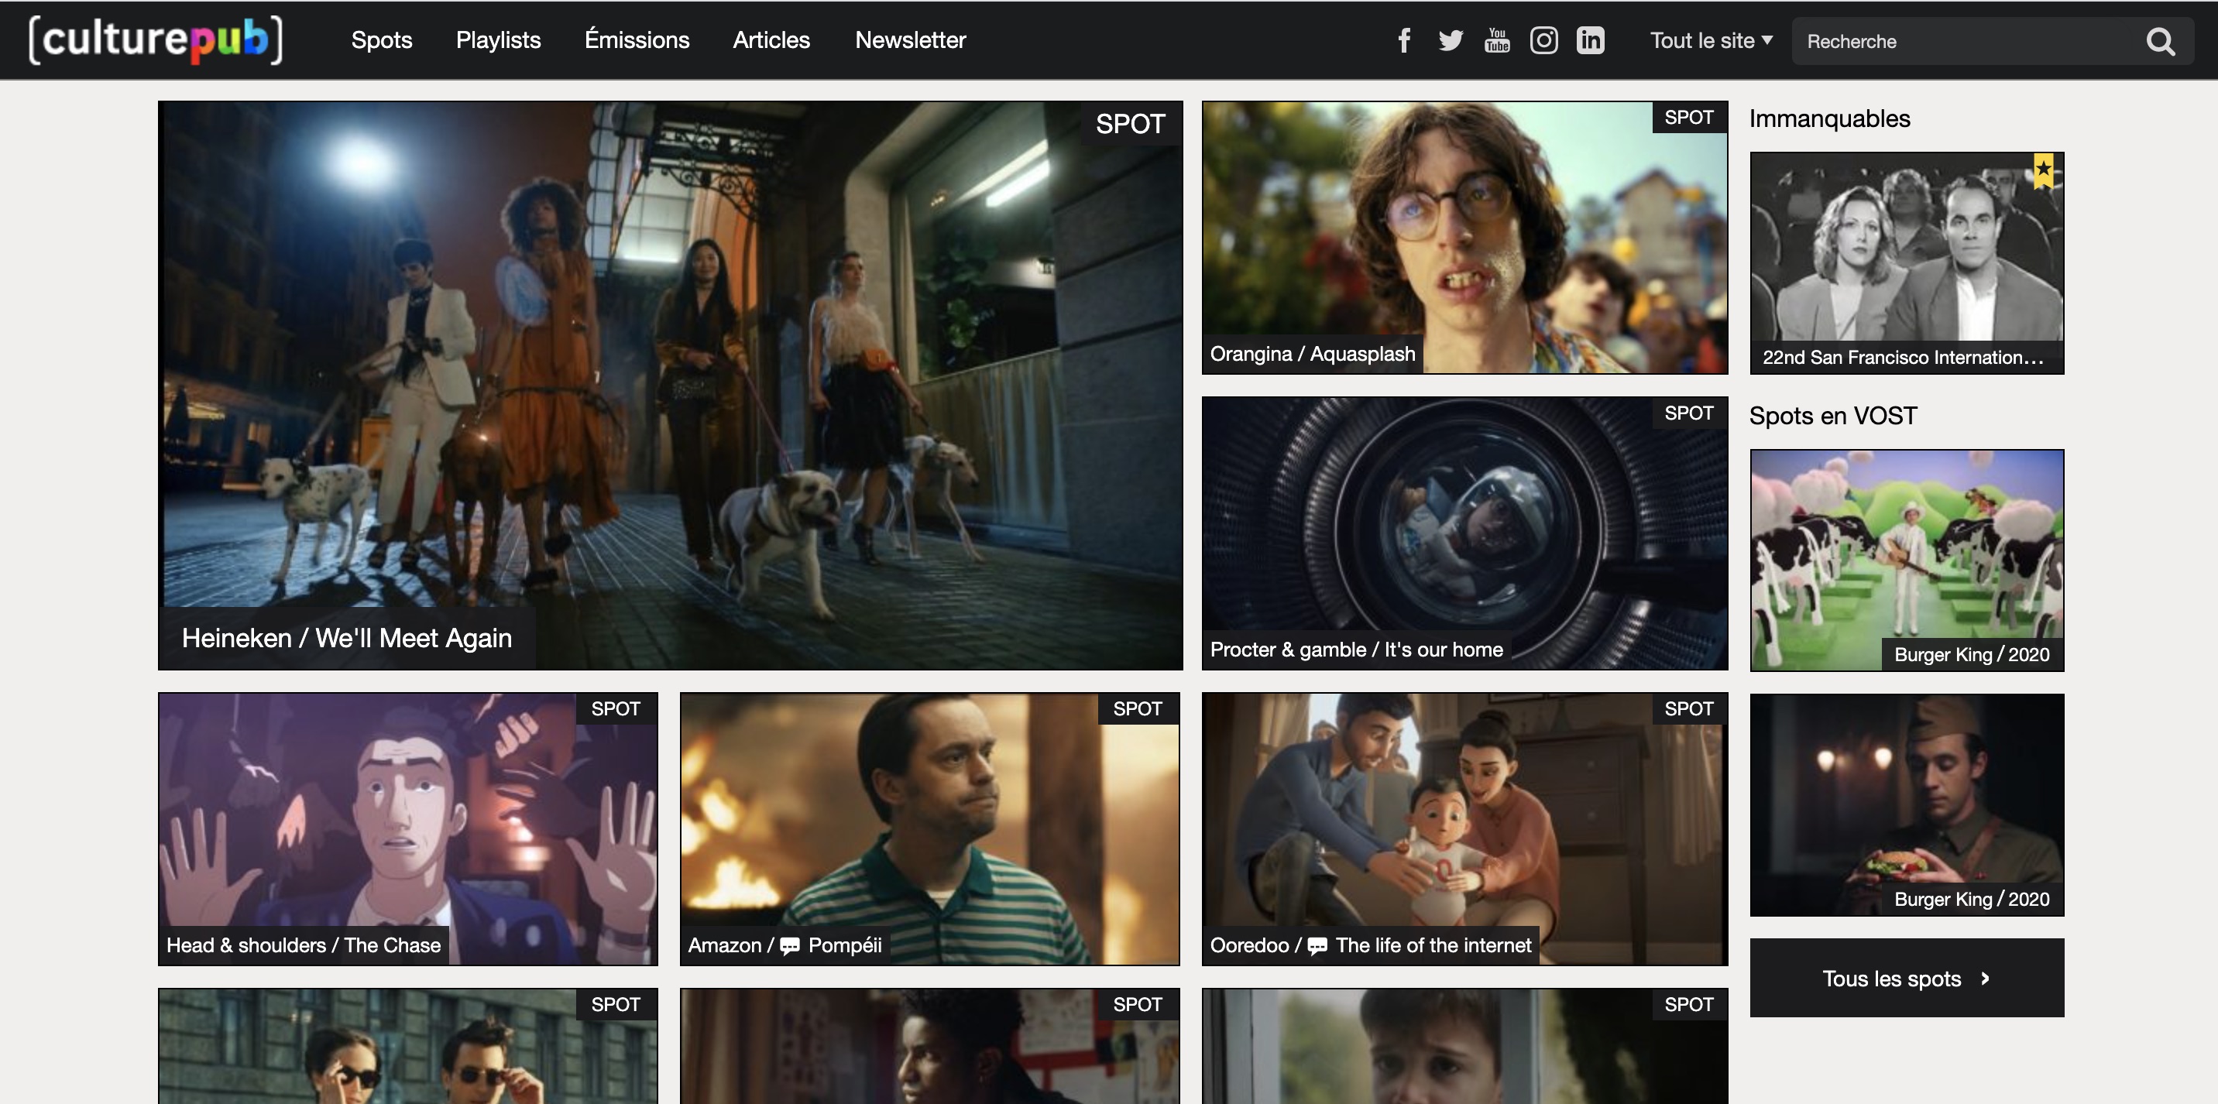Open Procter & gamble / It's our home link
The width and height of the screenshot is (2218, 1104).
(1357, 650)
